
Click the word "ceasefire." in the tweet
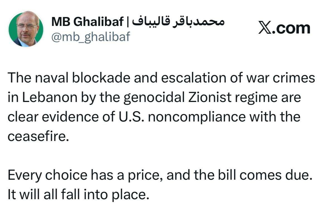coord(38,136)
